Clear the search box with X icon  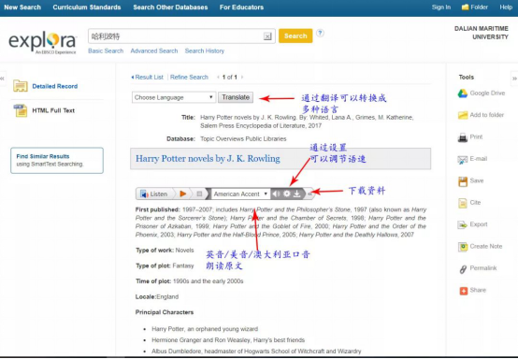[x=267, y=36]
